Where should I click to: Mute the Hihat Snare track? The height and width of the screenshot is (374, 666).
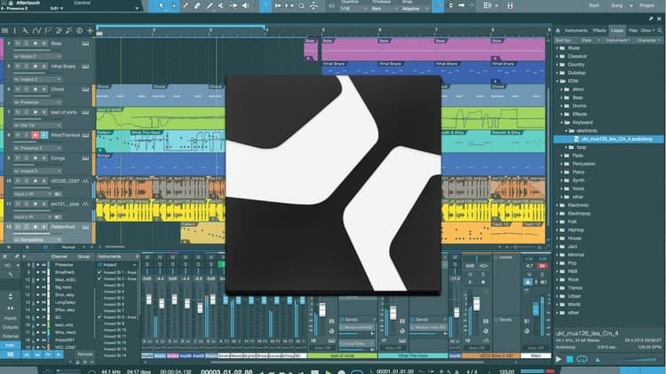pyautogui.click(x=18, y=66)
